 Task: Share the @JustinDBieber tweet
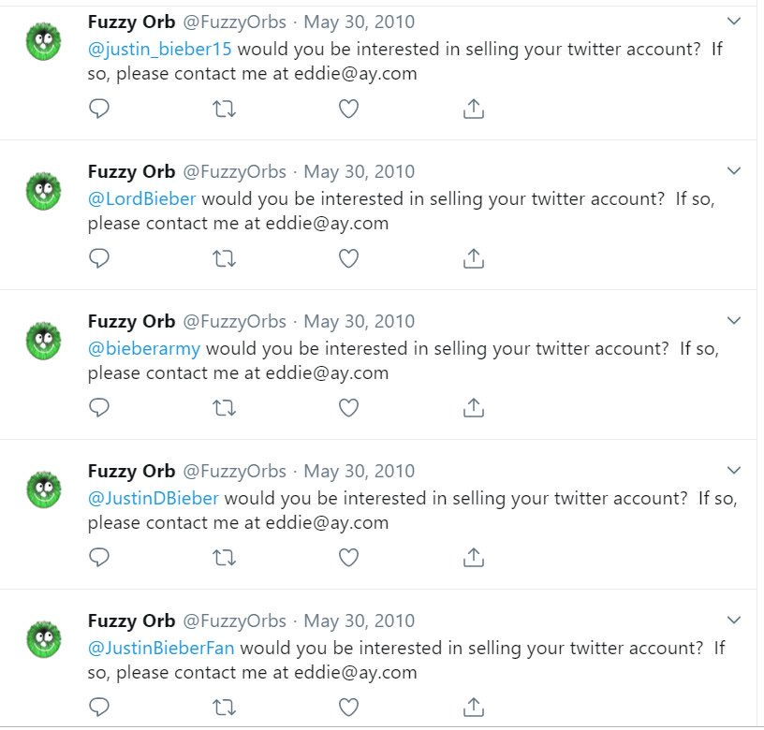[x=474, y=558]
